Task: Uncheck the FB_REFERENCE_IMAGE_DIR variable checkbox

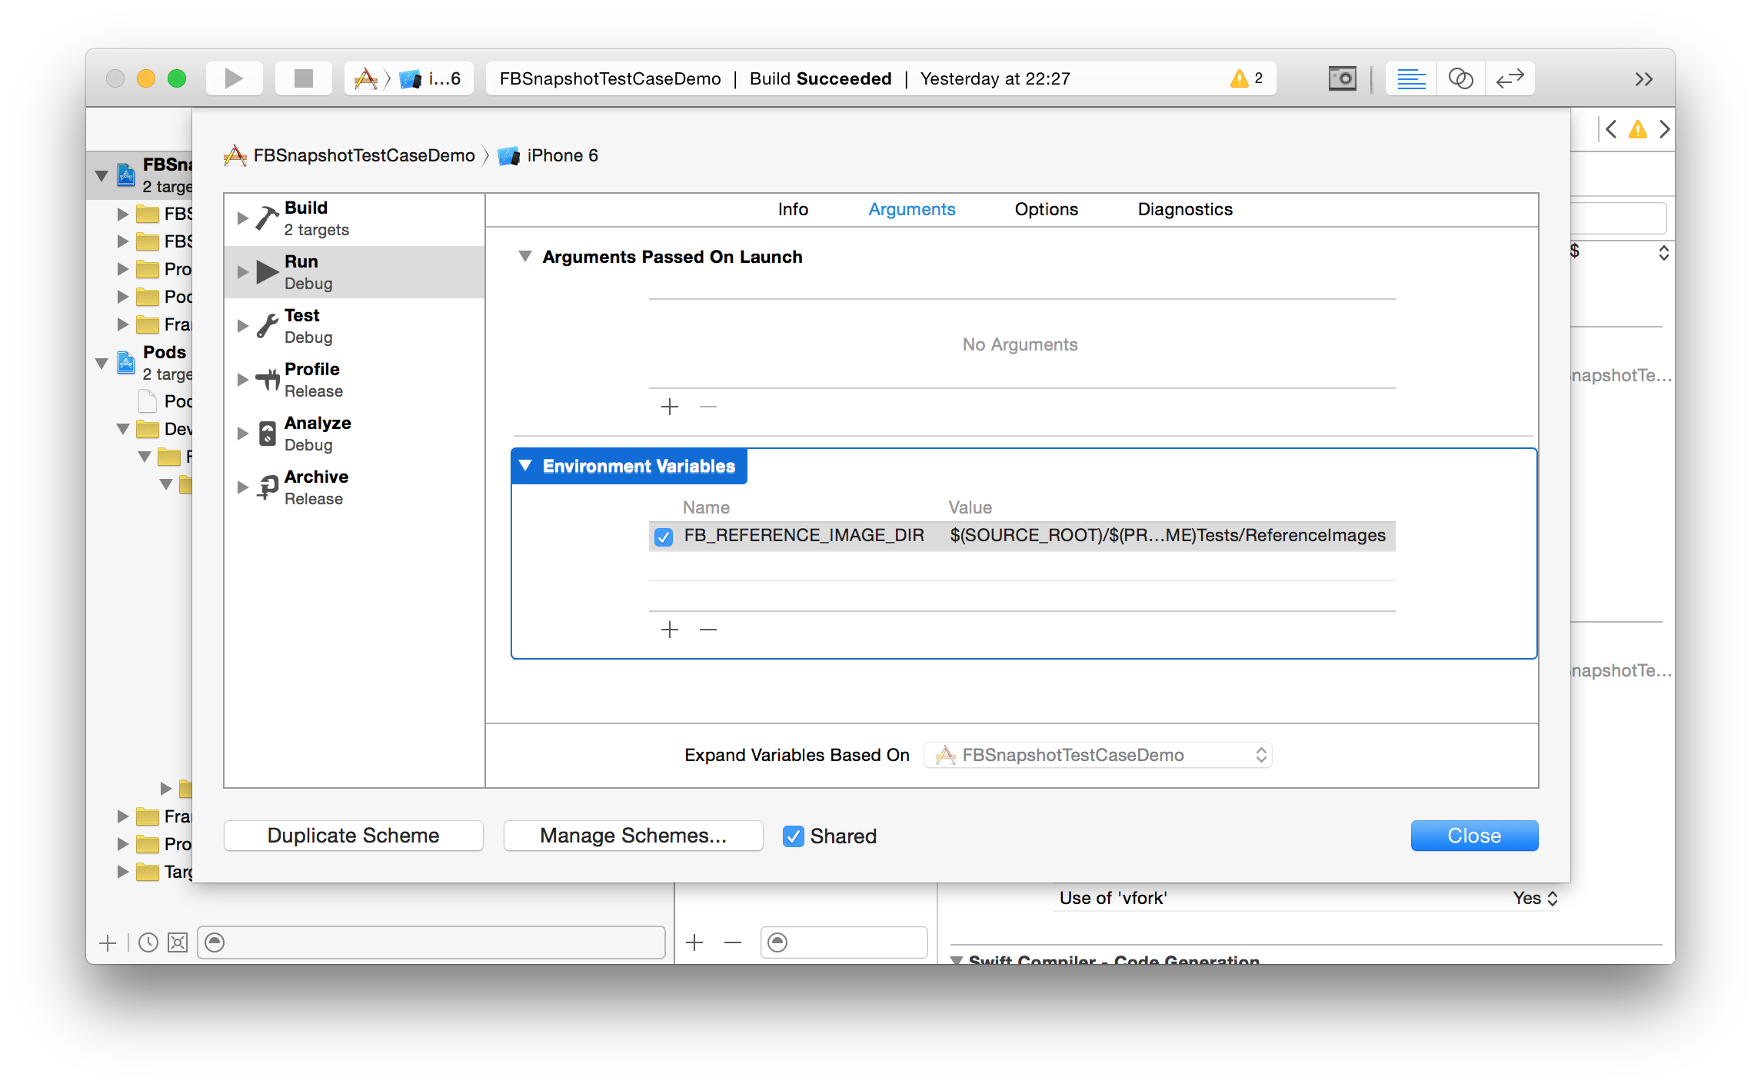Action: (x=664, y=537)
